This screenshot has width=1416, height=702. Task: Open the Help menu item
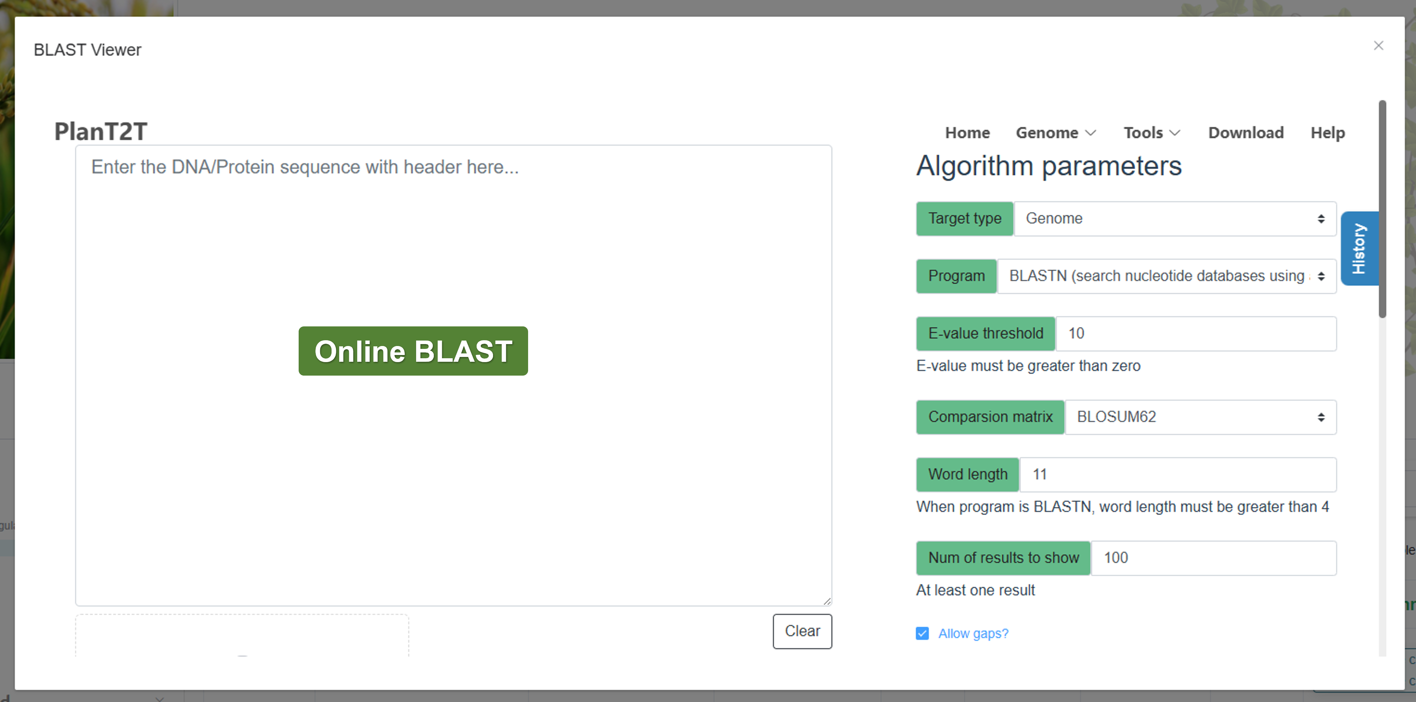tap(1327, 133)
